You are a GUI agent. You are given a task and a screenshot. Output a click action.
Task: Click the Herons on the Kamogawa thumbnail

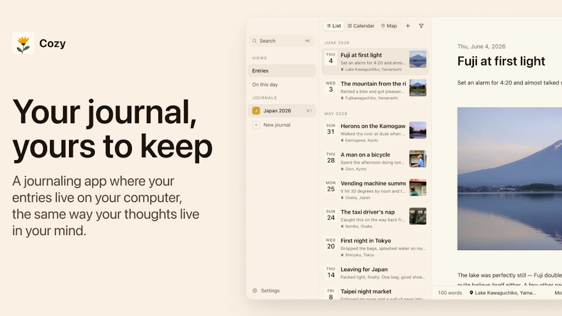pyautogui.click(x=418, y=130)
